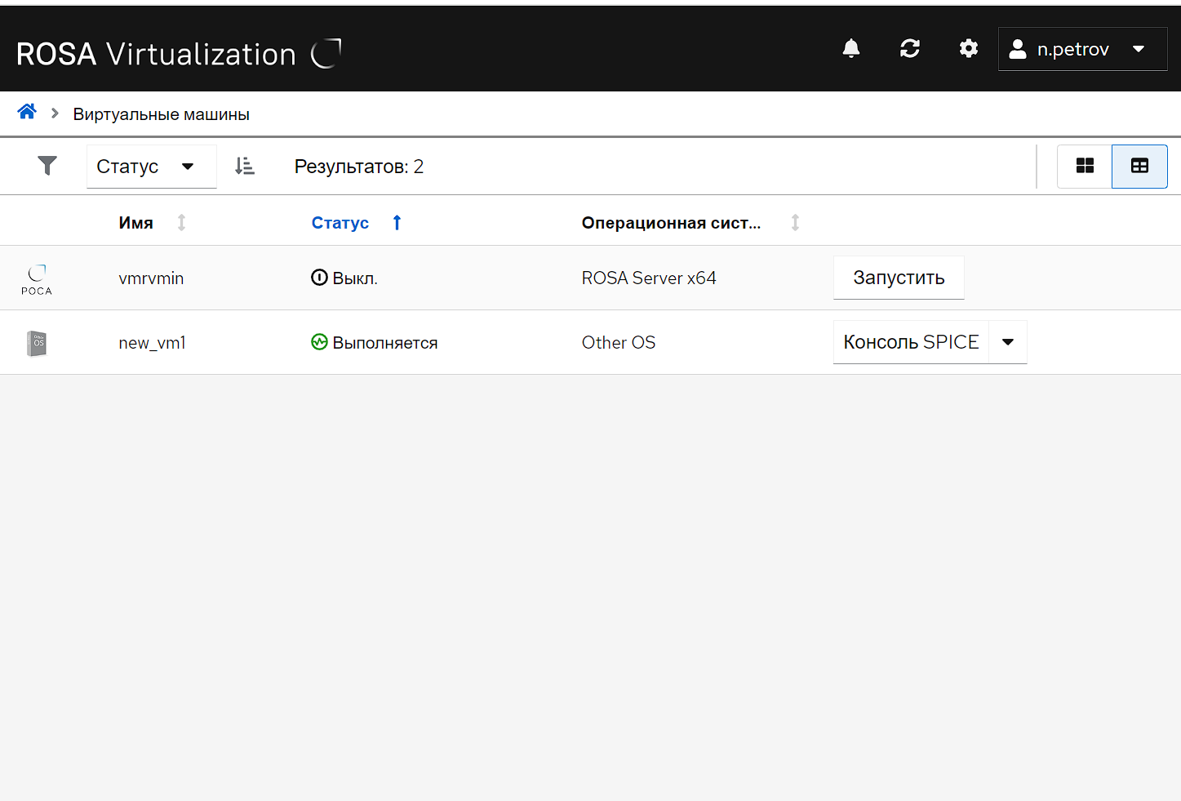Open Консоль SPICE for new_vm1
Image resolution: width=1181 pixels, height=801 pixels.
pos(911,342)
